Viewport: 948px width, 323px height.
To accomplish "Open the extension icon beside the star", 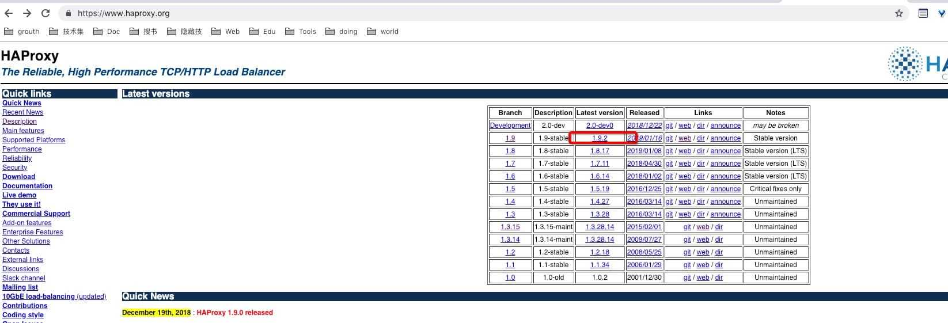I will pos(923,13).
